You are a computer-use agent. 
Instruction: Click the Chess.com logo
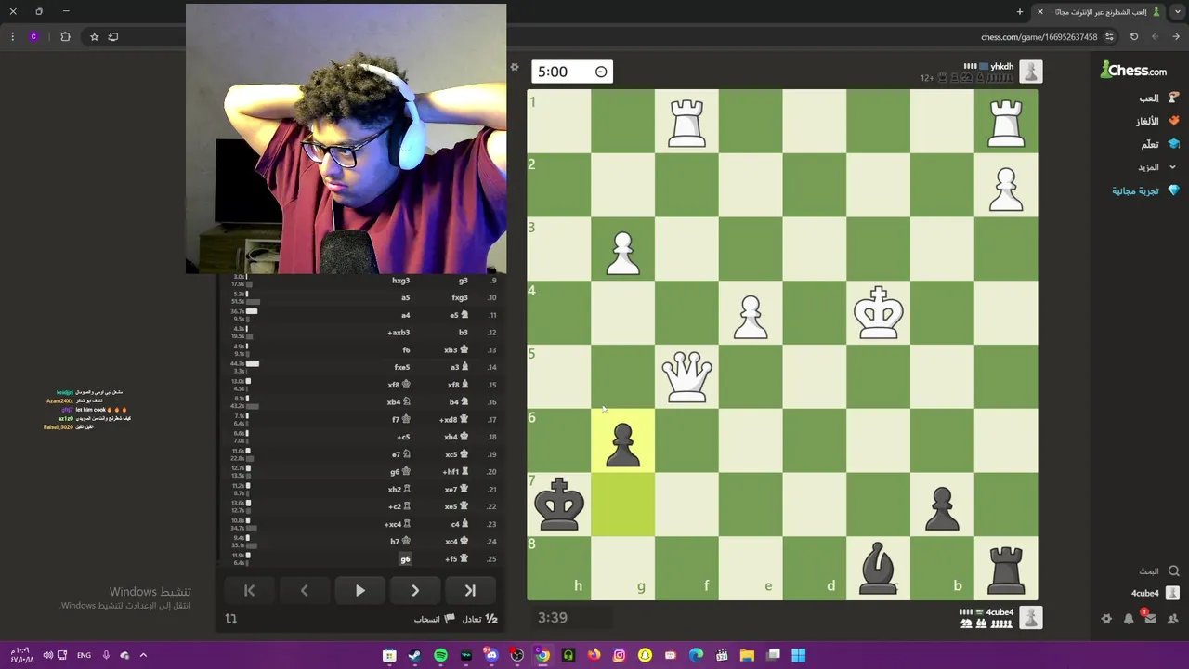[1133, 70]
